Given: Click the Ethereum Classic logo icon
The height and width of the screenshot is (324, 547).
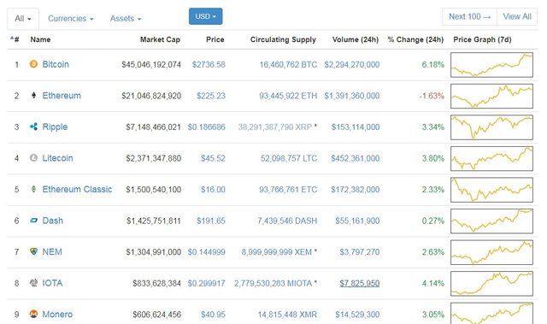Looking at the screenshot, I should (33, 189).
